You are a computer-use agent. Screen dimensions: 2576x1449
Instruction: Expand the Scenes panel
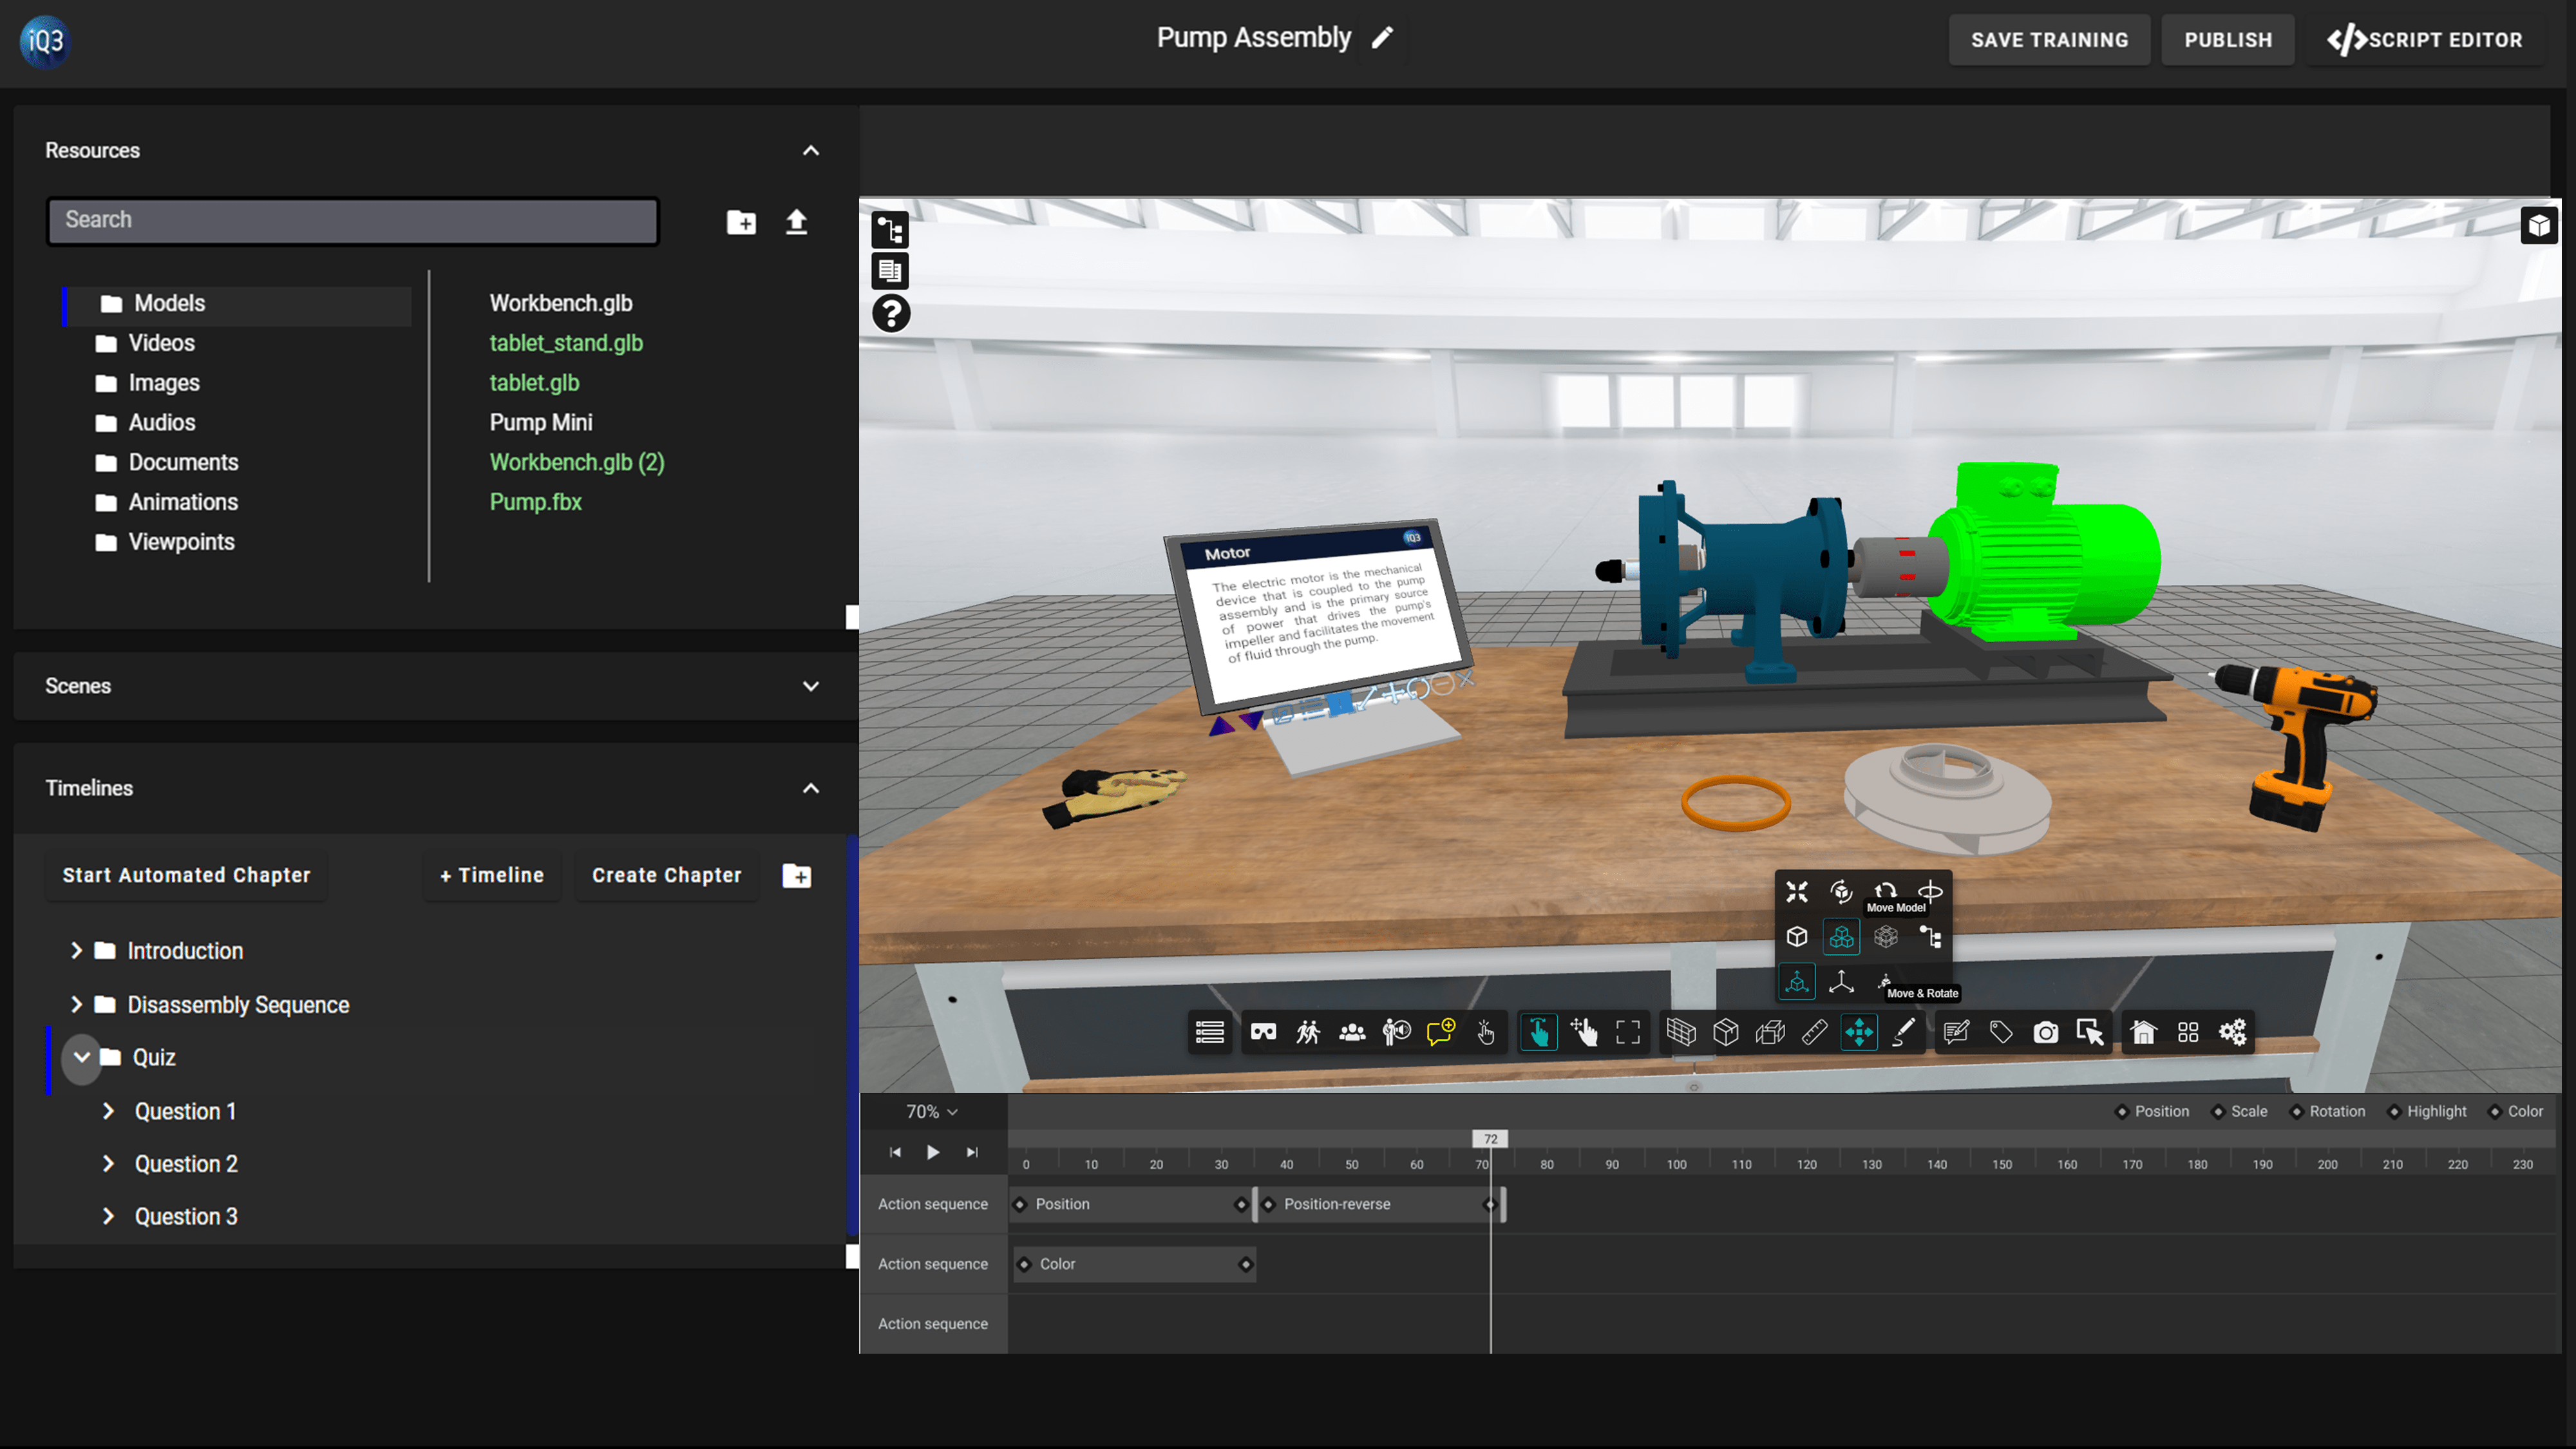(811, 686)
